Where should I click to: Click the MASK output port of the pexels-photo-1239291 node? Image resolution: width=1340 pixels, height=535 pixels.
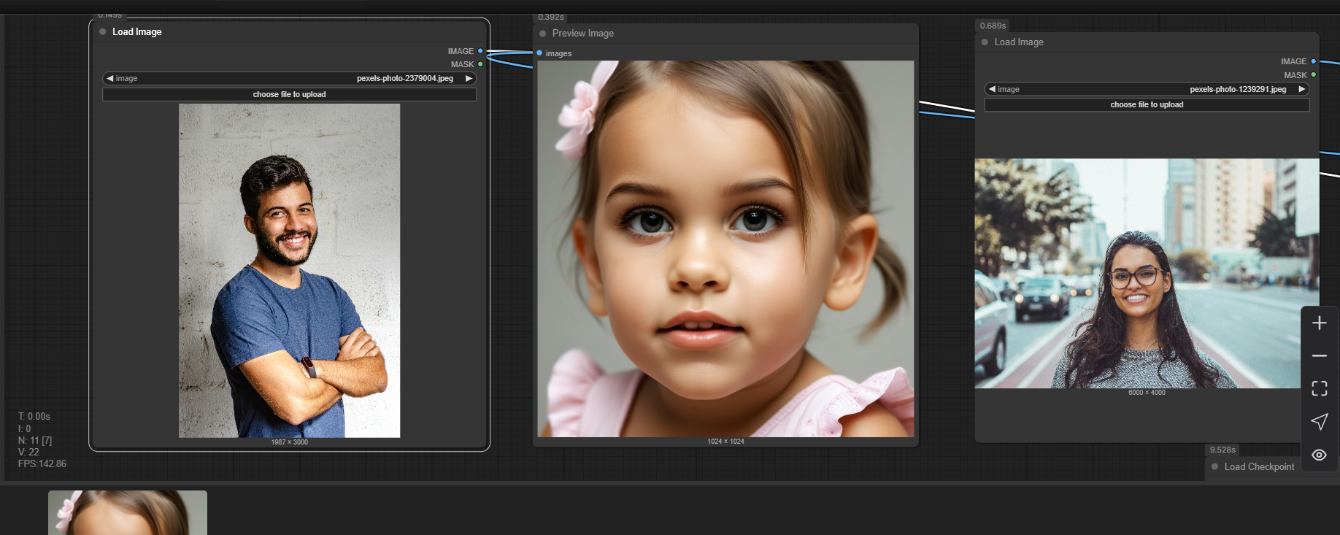pyautogui.click(x=1313, y=74)
